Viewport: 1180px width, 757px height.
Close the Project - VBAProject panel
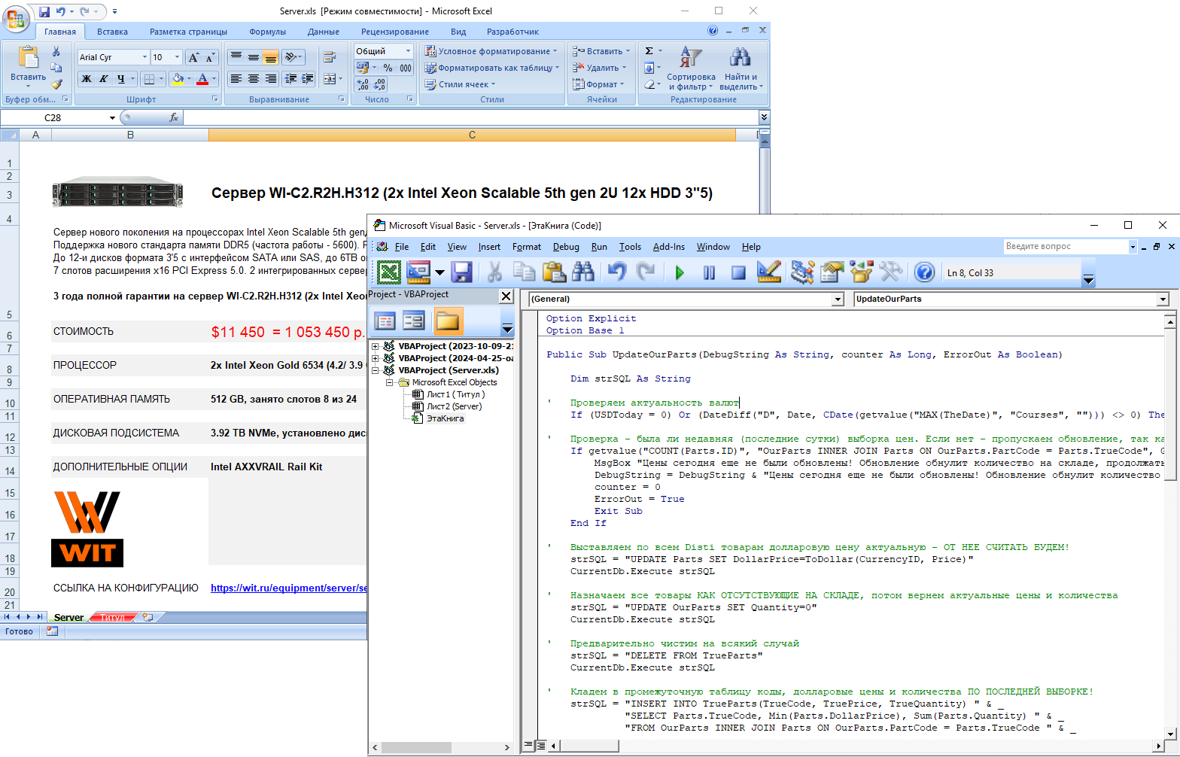pyautogui.click(x=506, y=296)
